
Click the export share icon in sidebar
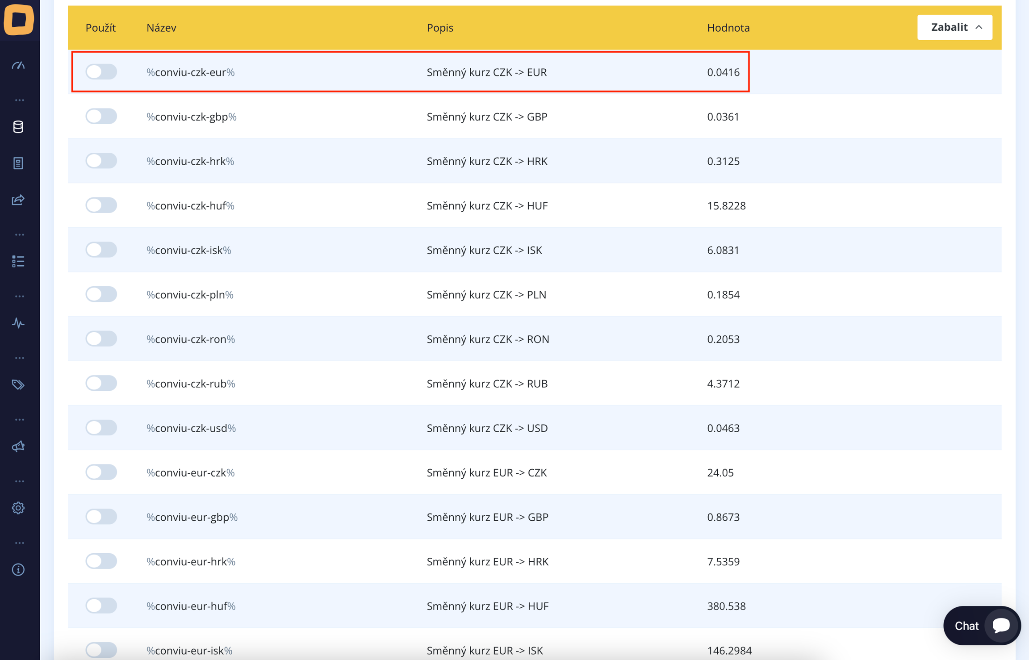18,200
